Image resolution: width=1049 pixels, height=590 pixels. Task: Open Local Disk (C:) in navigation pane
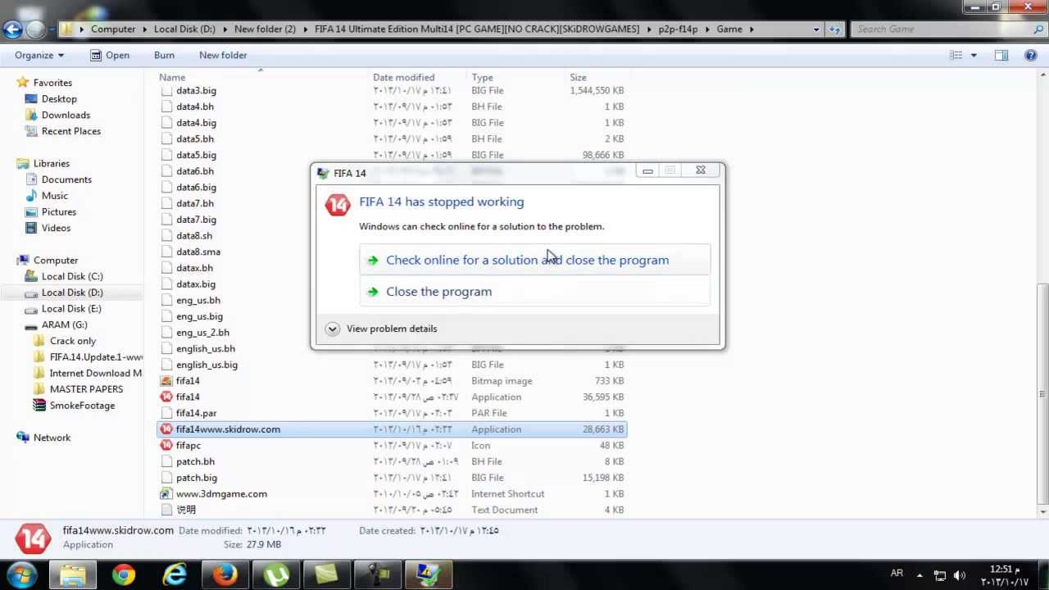click(x=72, y=276)
